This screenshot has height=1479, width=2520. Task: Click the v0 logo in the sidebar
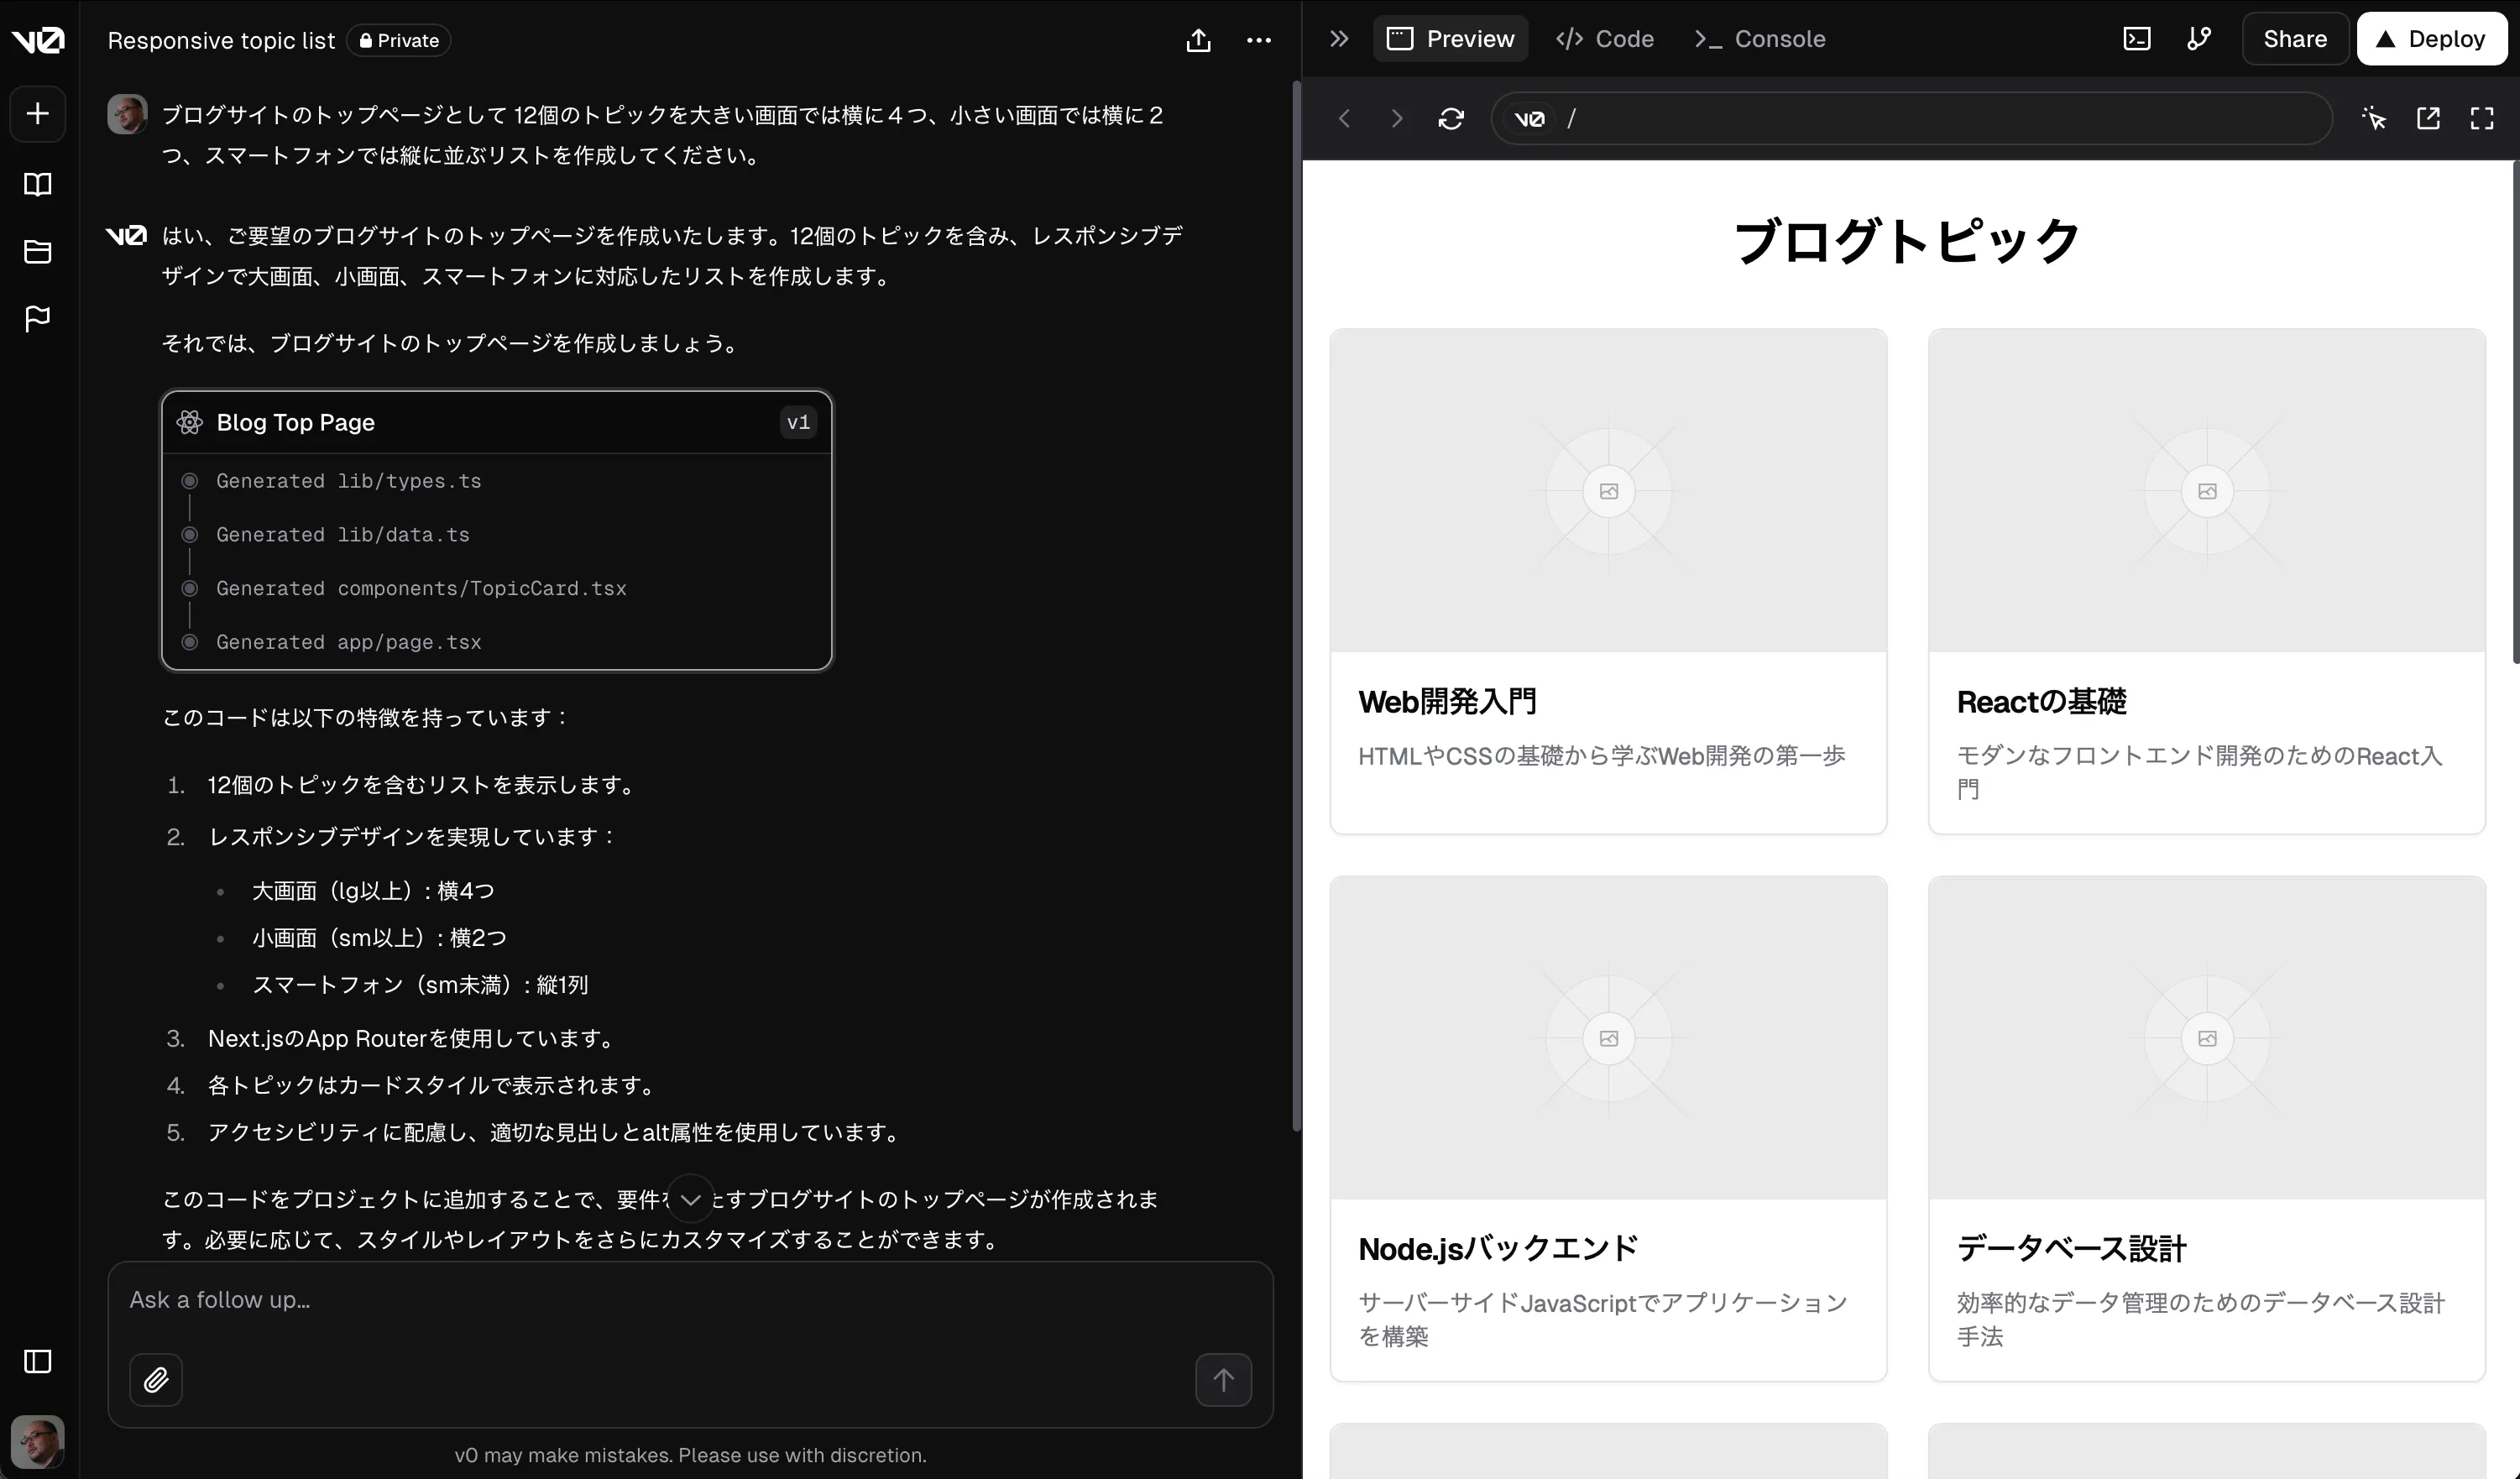click(38, 40)
